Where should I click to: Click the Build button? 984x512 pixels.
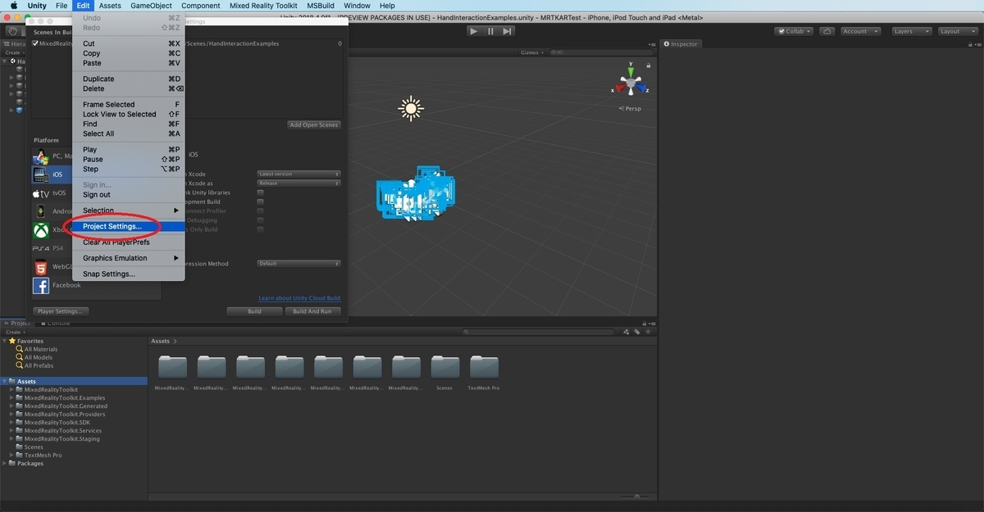coord(255,311)
